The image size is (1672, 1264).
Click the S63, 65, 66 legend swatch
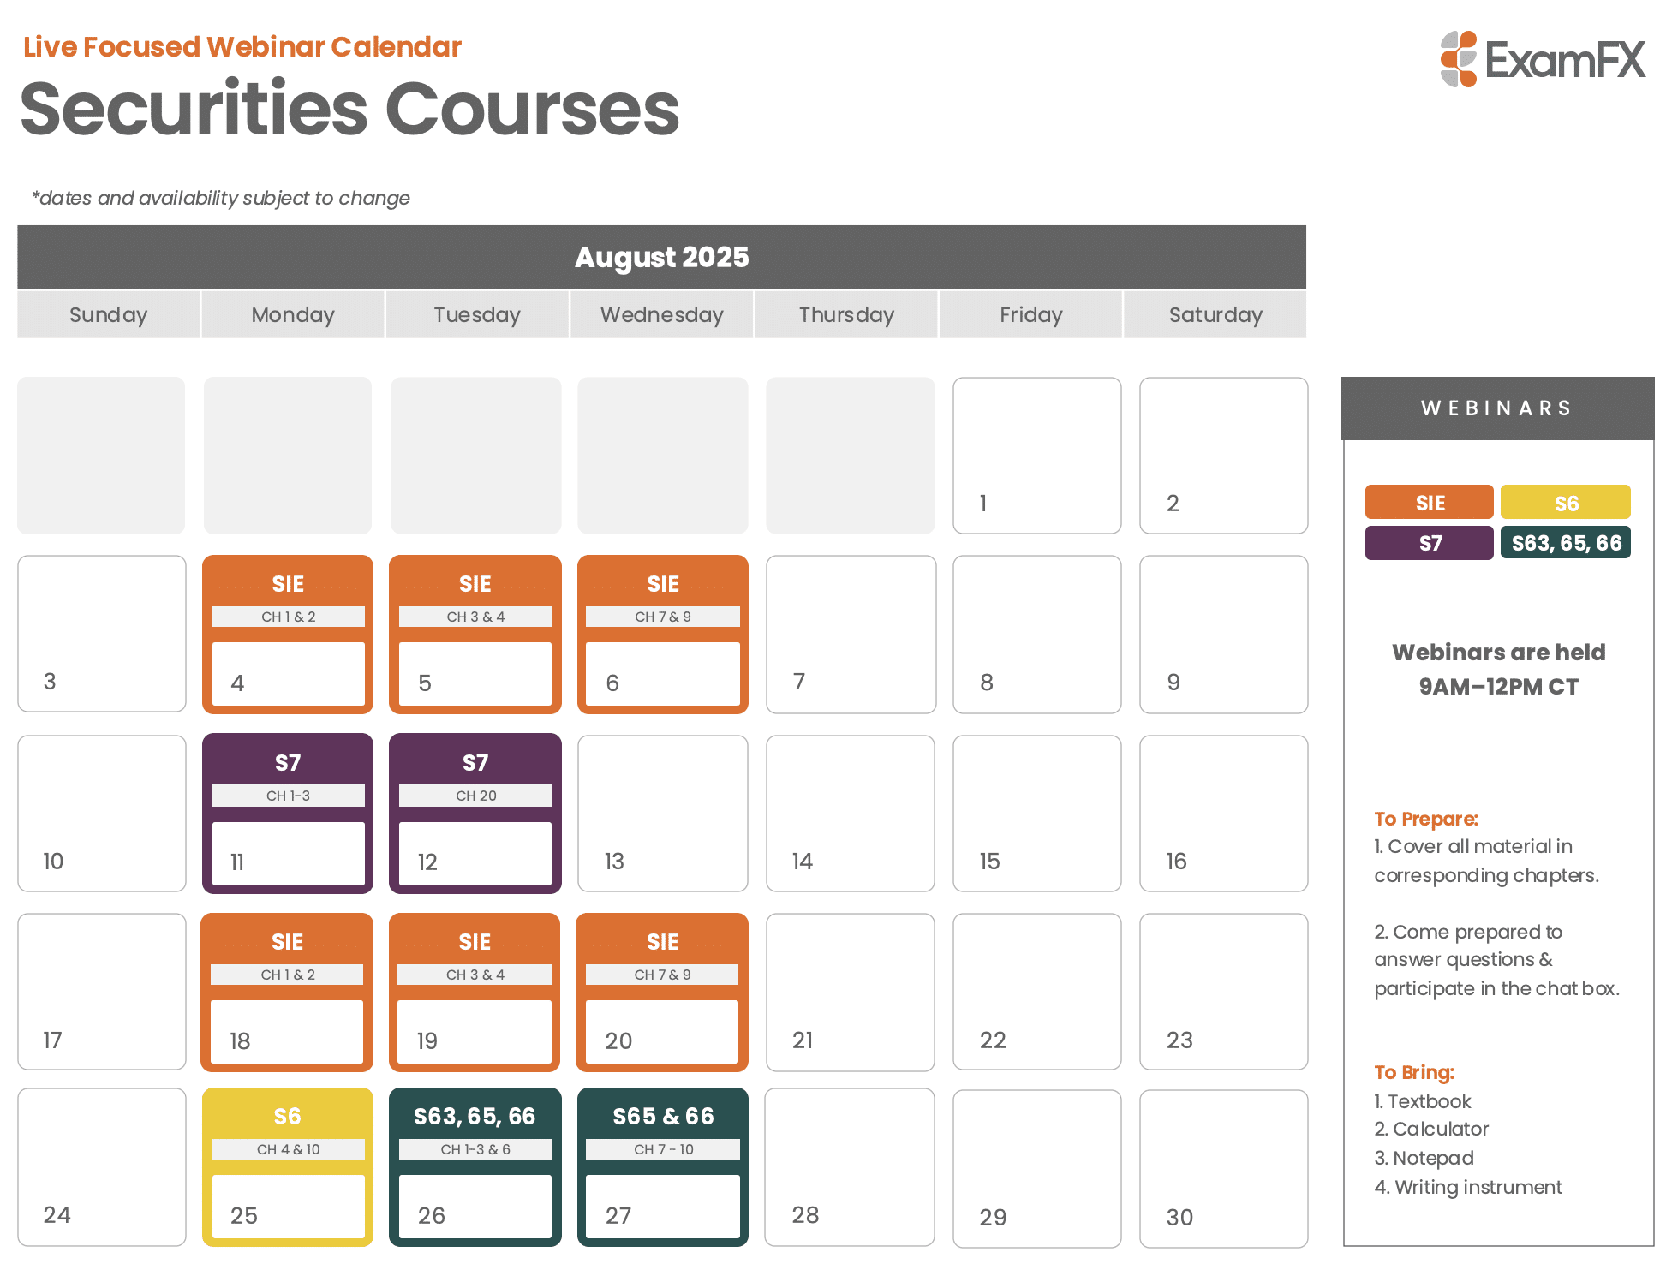click(1565, 543)
